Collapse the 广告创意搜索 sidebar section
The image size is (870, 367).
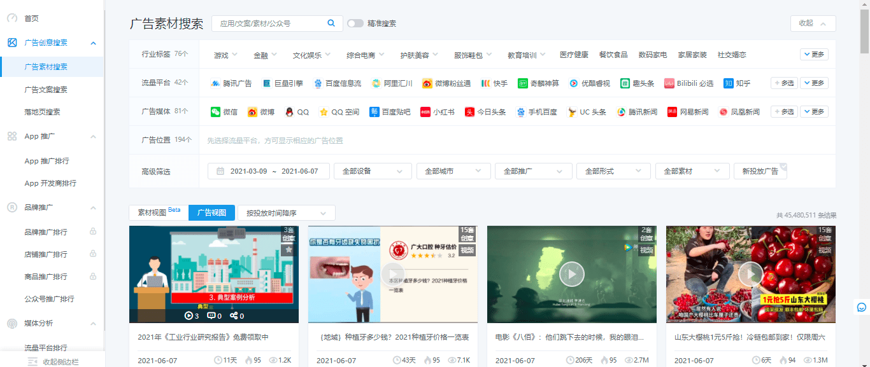pos(94,43)
